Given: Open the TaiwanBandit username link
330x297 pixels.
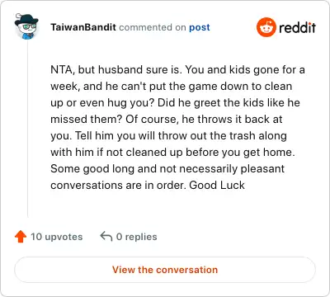Looking at the screenshot, I should 83,27.
